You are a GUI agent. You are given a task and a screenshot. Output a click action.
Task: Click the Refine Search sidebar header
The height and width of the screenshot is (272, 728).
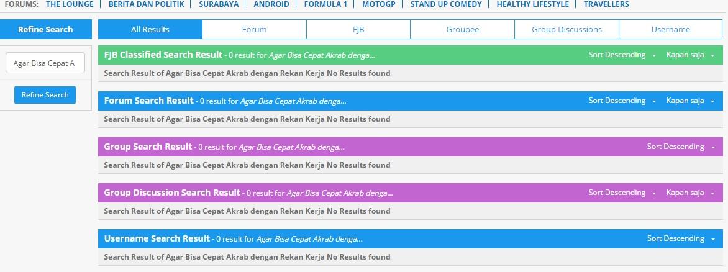point(45,29)
